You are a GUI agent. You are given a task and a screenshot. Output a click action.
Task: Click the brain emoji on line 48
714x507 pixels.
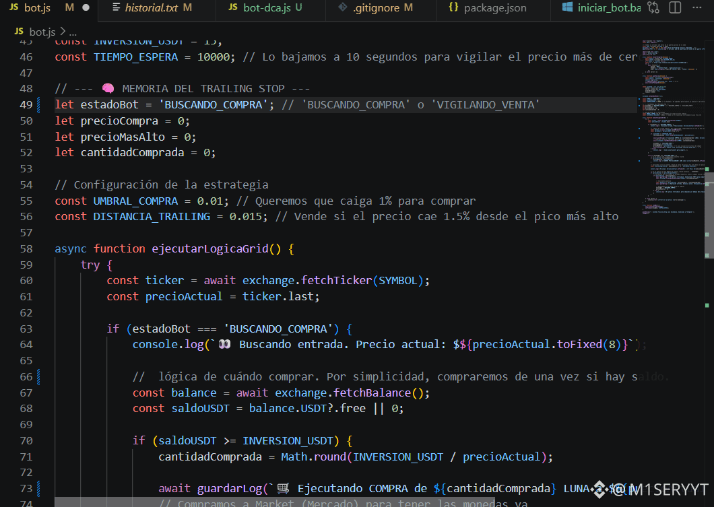tap(108, 88)
